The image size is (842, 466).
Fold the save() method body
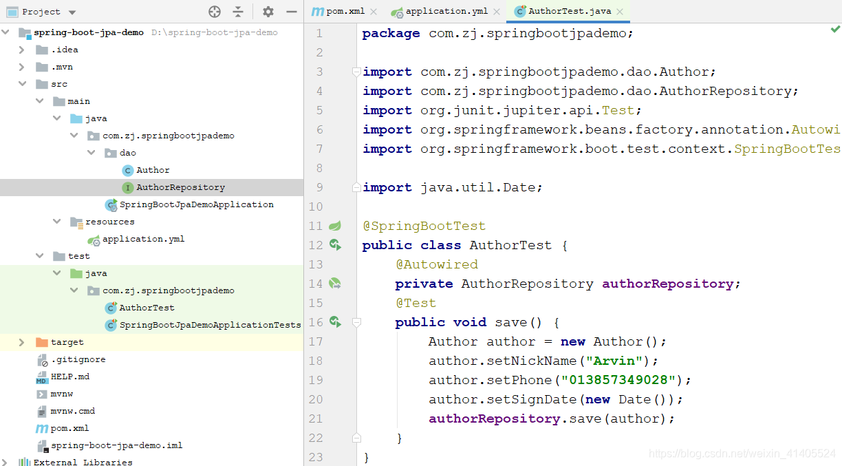tap(356, 322)
